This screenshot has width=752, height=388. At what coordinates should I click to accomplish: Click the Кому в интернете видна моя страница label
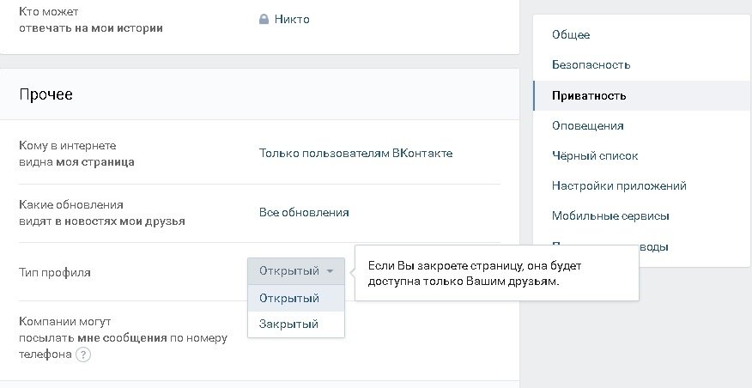pyautogui.click(x=76, y=154)
